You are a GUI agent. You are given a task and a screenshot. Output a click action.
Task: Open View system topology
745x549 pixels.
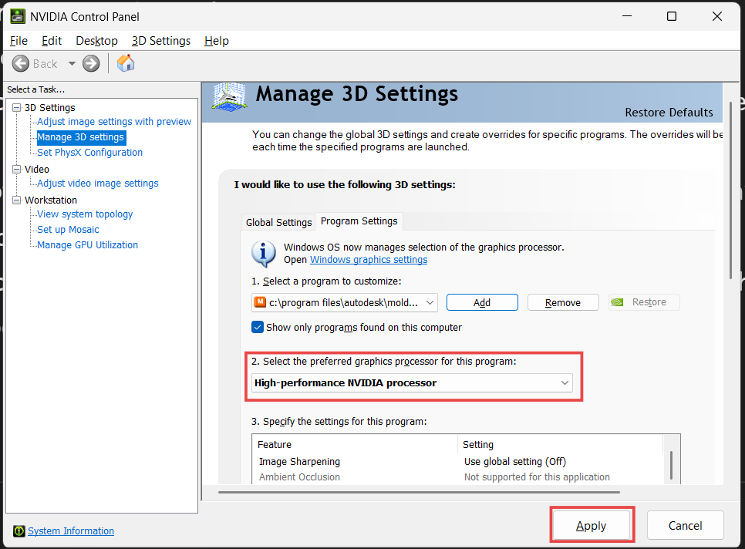[x=85, y=214]
